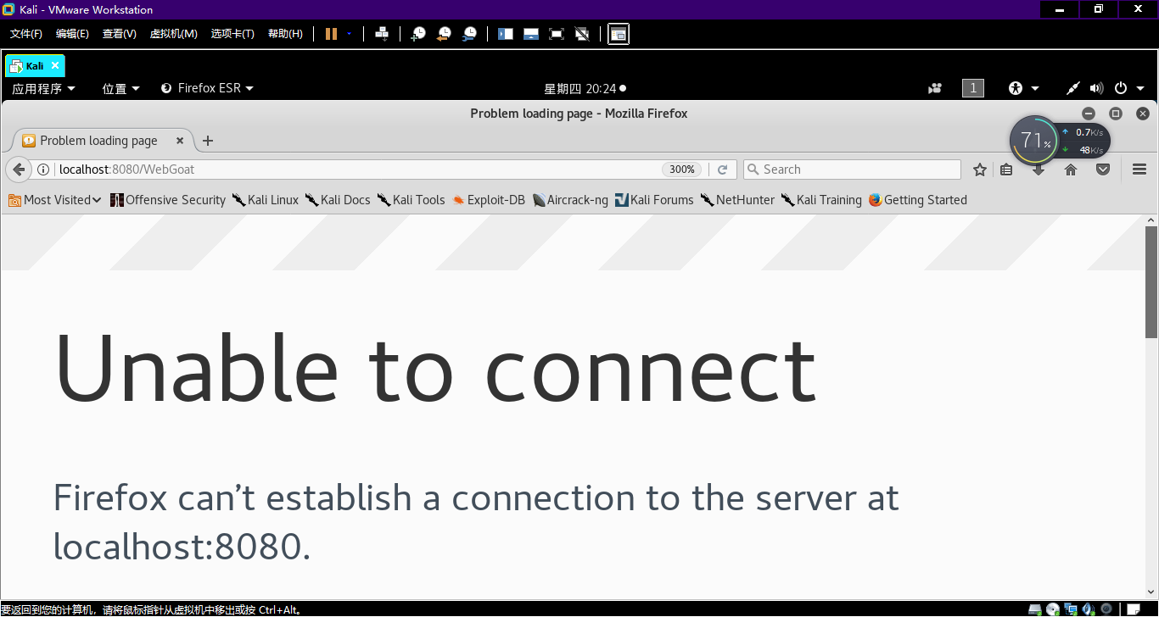Show bookmarks list icon
The image size is (1159, 617).
(x=1006, y=170)
